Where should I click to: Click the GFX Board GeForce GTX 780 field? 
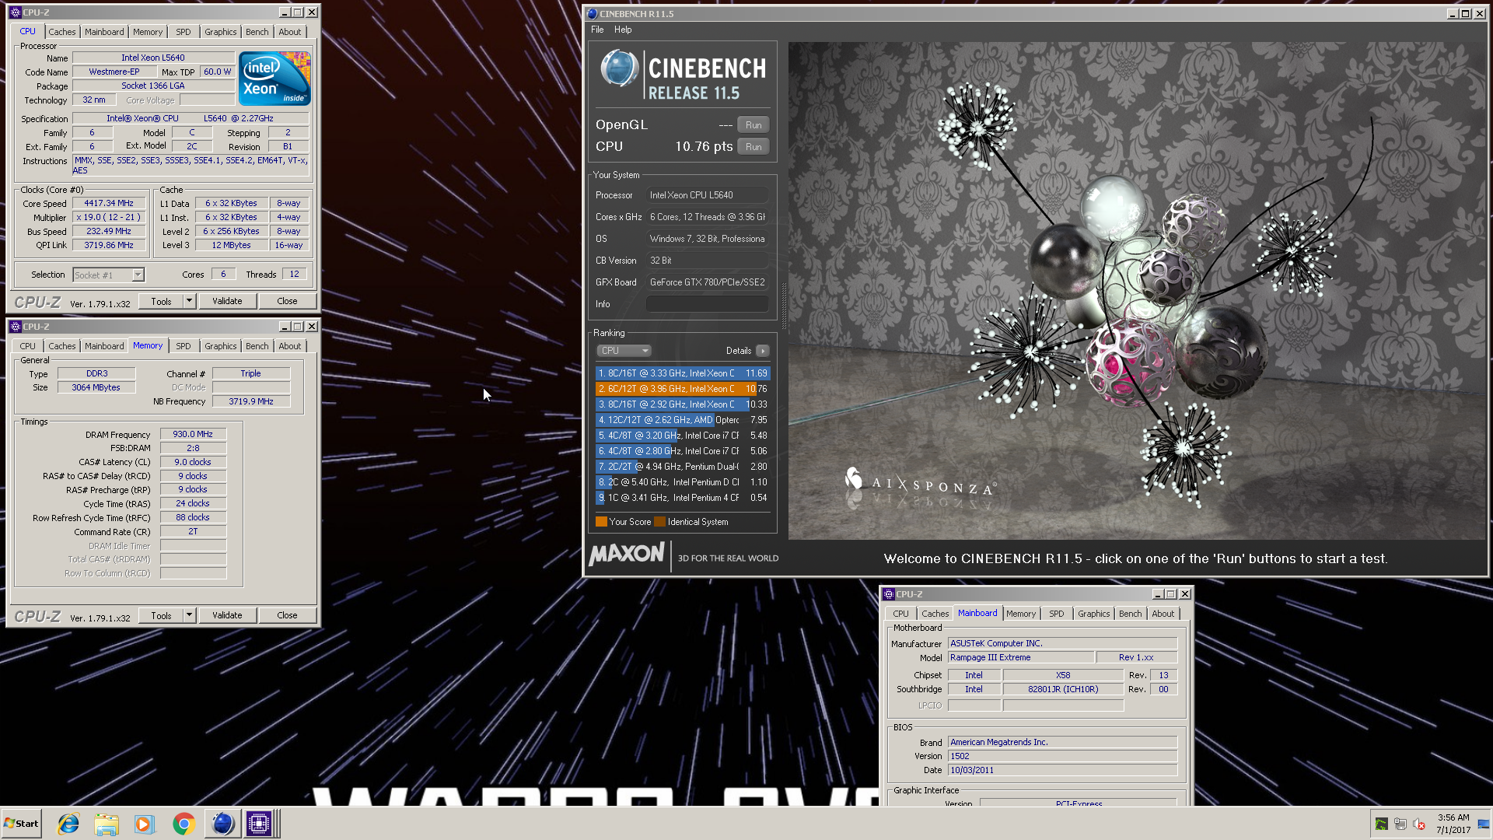tap(707, 282)
